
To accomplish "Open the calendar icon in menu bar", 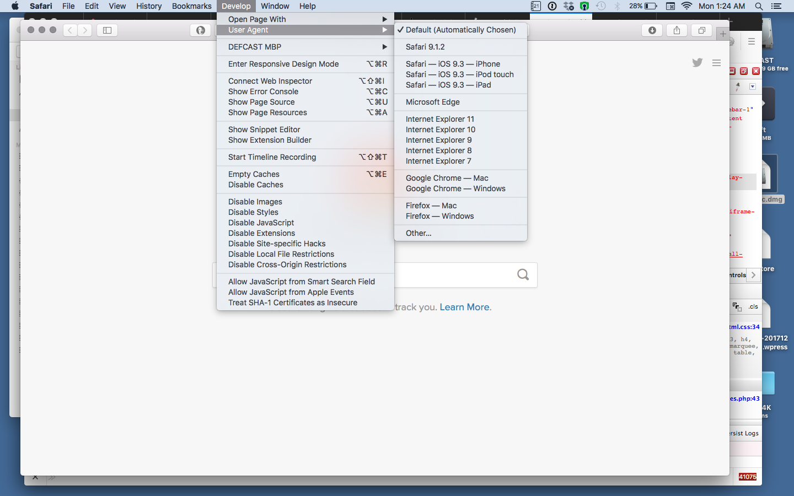I will [x=536, y=6].
